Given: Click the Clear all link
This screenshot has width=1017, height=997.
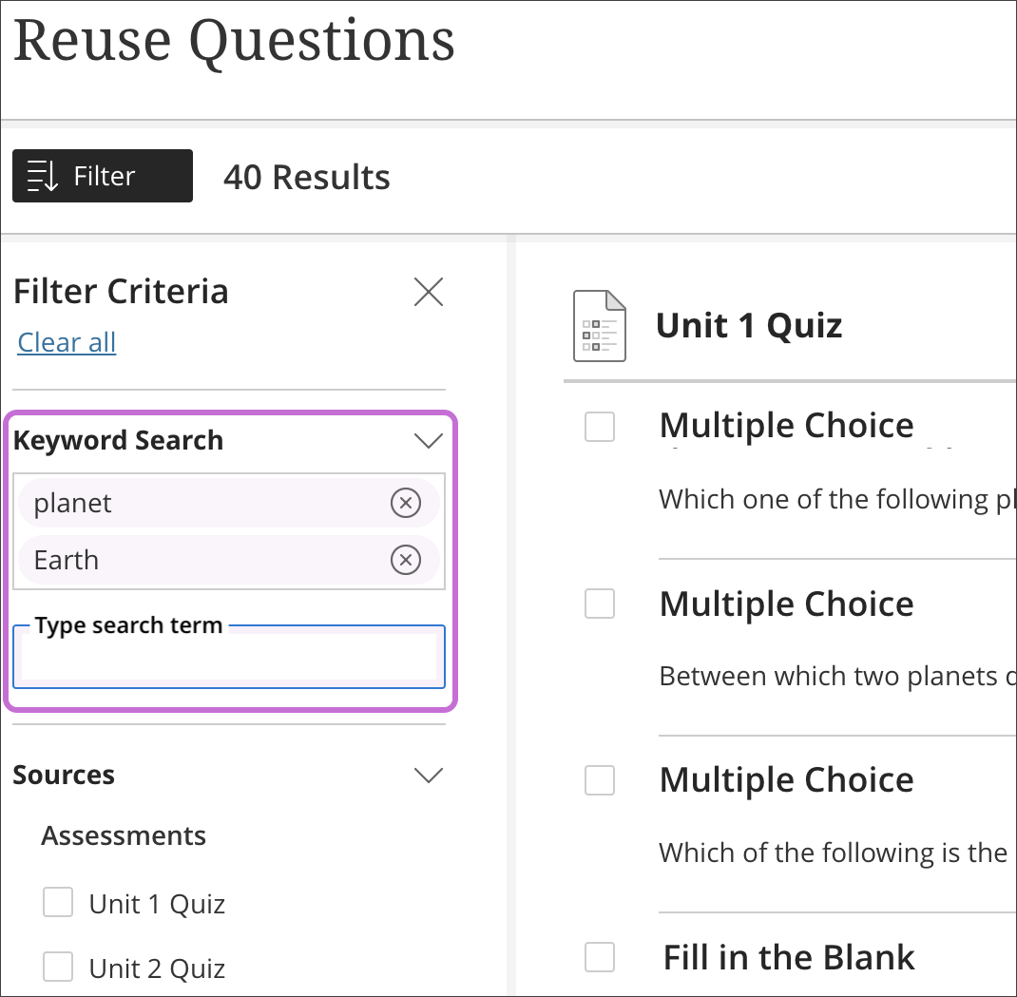Looking at the screenshot, I should pos(66,342).
